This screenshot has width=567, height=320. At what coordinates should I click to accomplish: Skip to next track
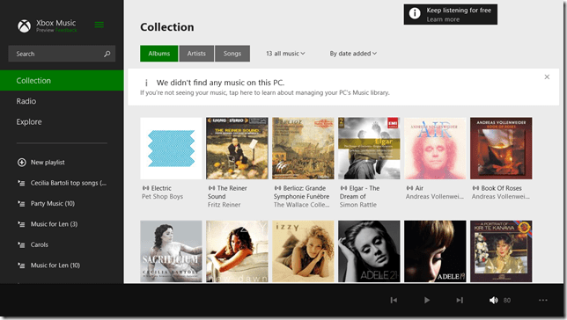coord(460,300)
